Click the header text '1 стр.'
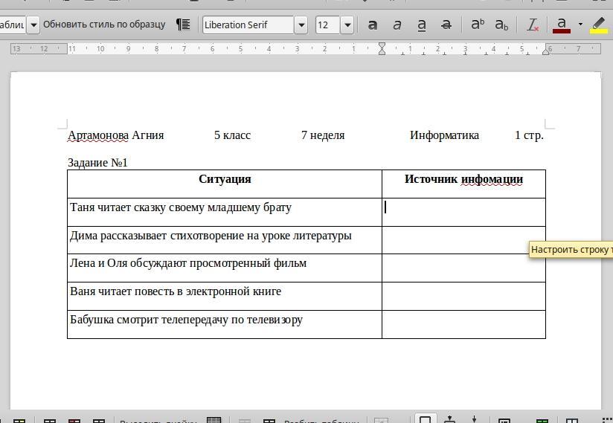This screenshot has width=613, height=423. [529, 135]
